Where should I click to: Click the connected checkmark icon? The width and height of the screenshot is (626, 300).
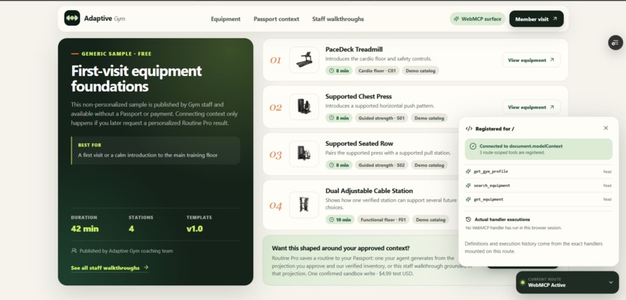point(473,147)
